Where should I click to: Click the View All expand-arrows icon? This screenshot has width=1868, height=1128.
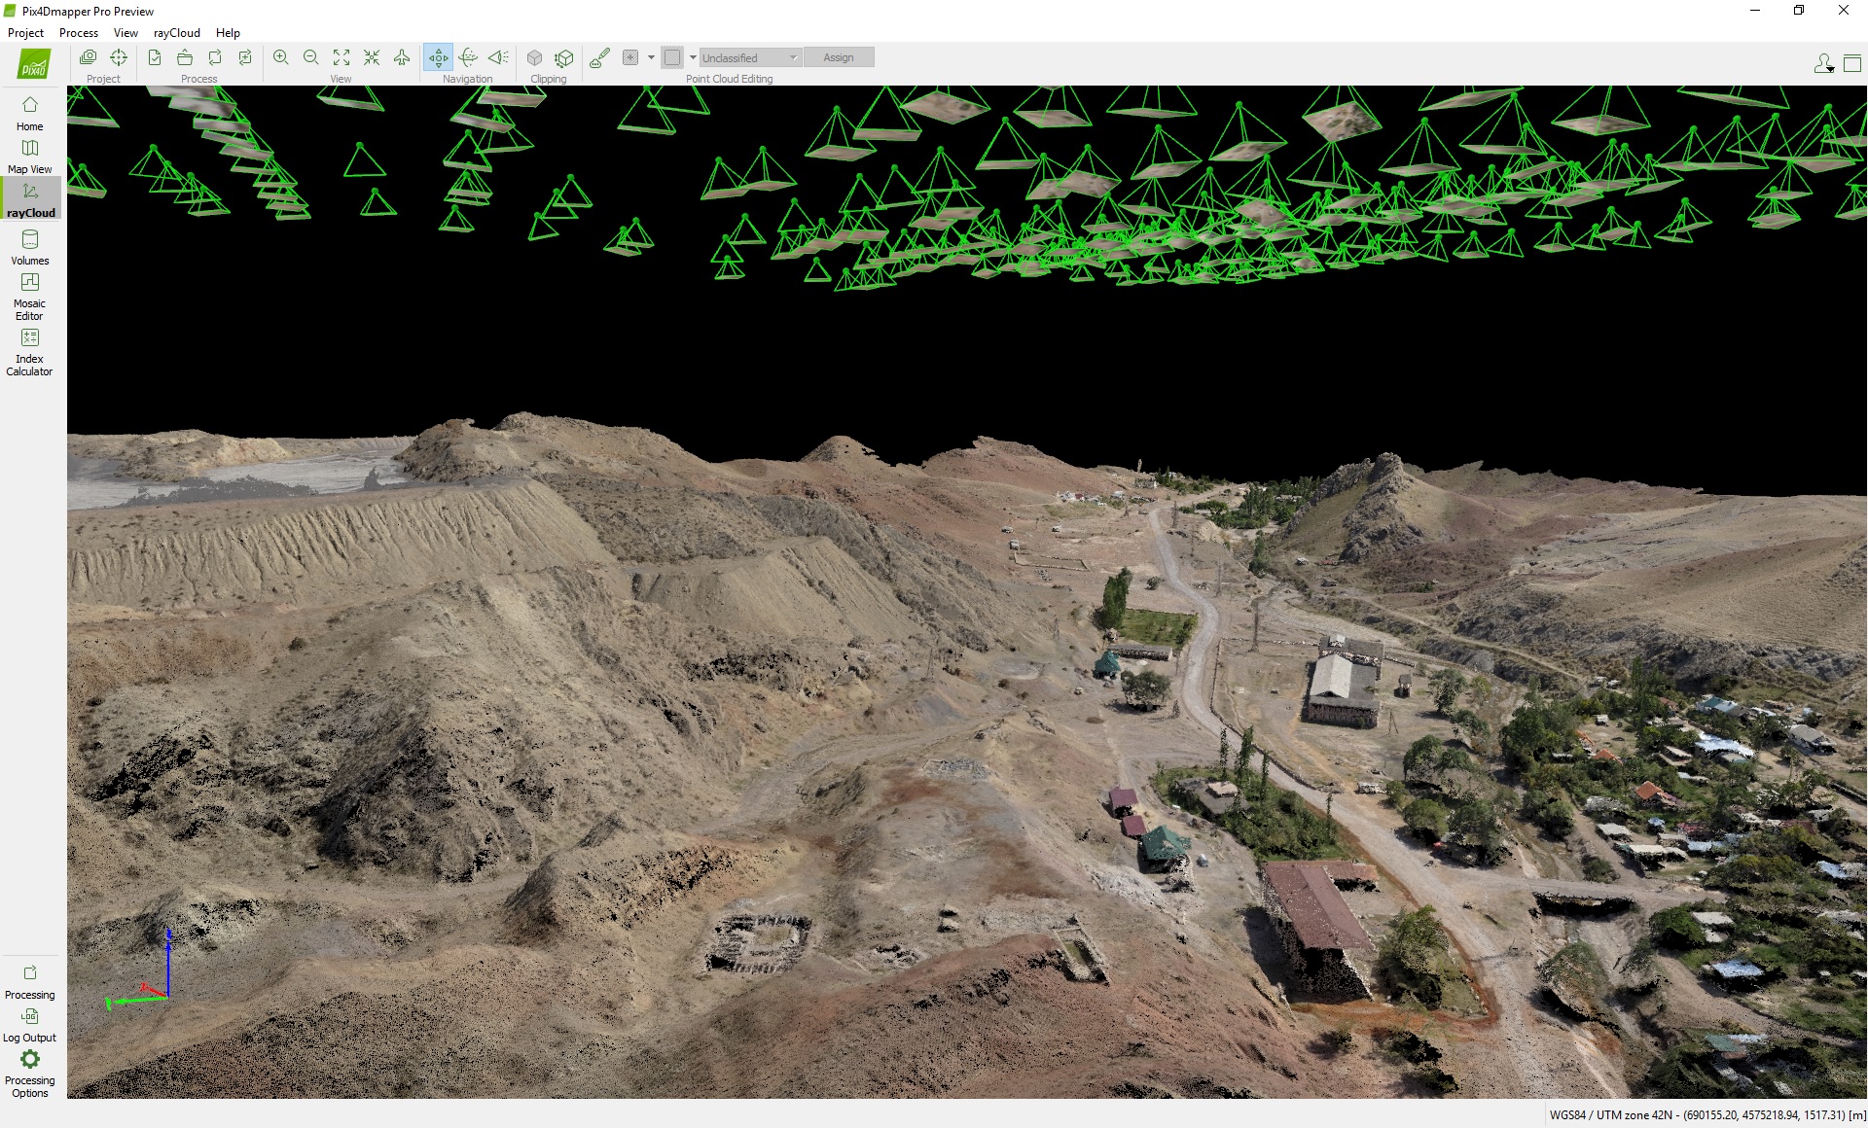(341, 57)
